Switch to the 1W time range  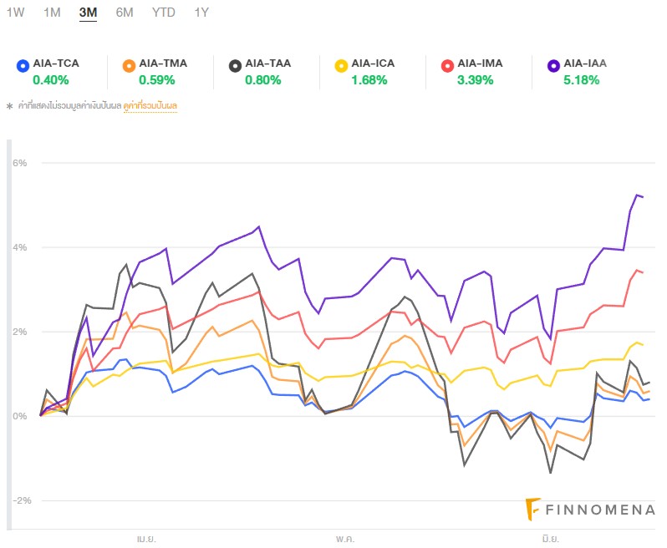15,13
